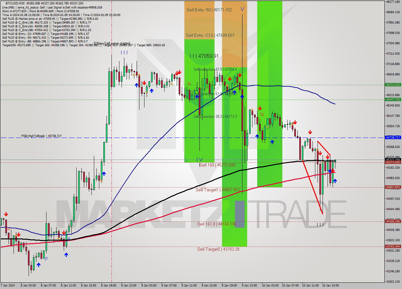Viewport: 402px width, 289px height.
Task: Click the 'Sell %20 @ Entry -88' info line
Action: tap(45, 41)
